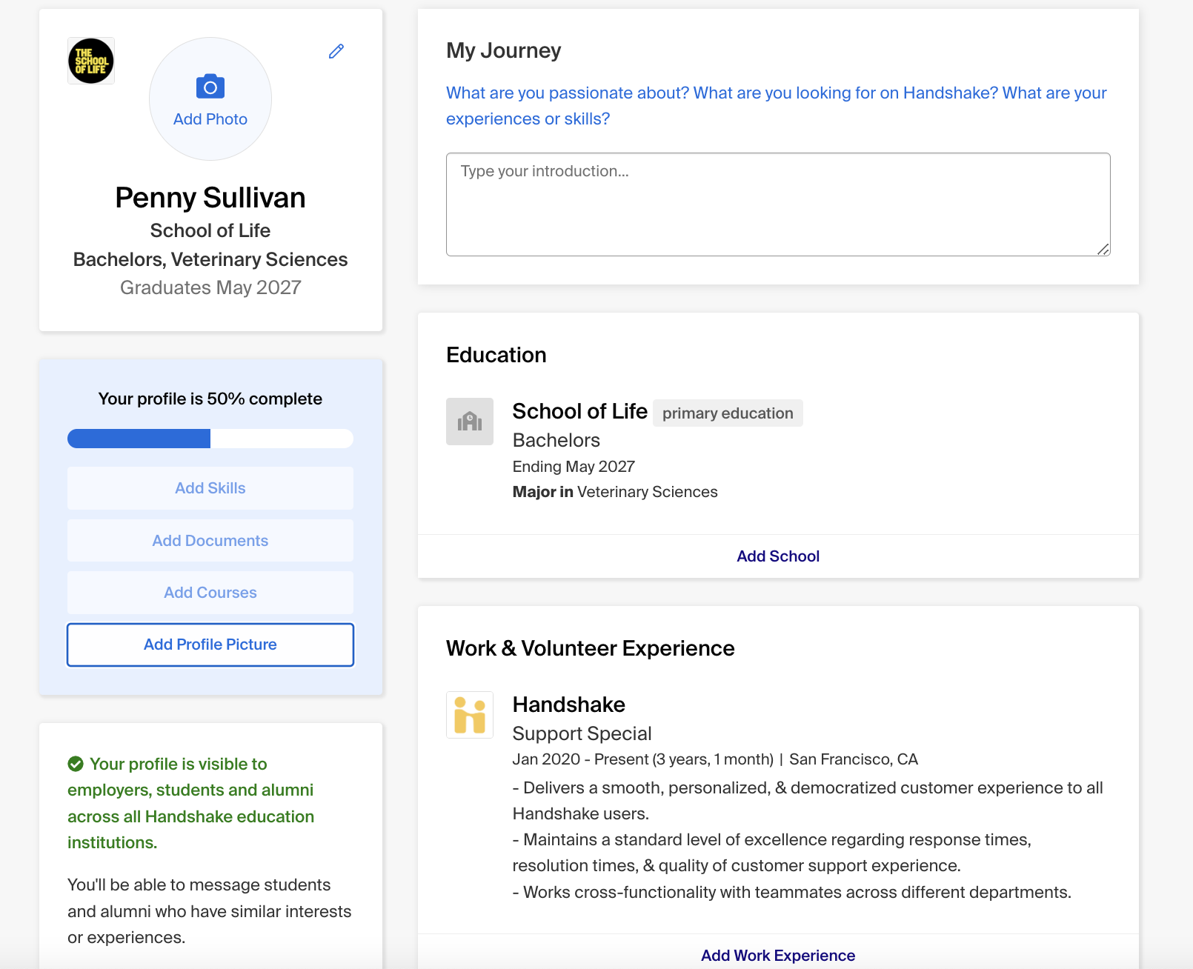The image size is (1193, 969).
Task: Click the primary education badge
Action: tap(728, 413)
